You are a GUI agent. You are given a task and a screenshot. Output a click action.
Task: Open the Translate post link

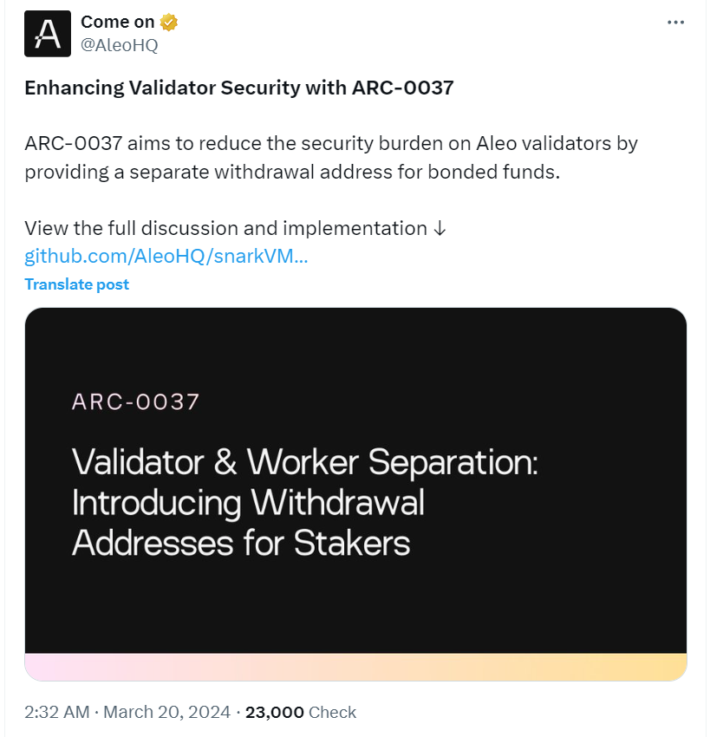(76, 284)
